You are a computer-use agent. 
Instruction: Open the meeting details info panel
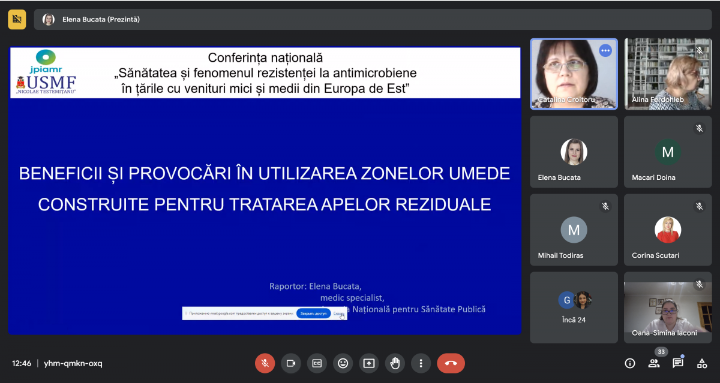[629, 363]
